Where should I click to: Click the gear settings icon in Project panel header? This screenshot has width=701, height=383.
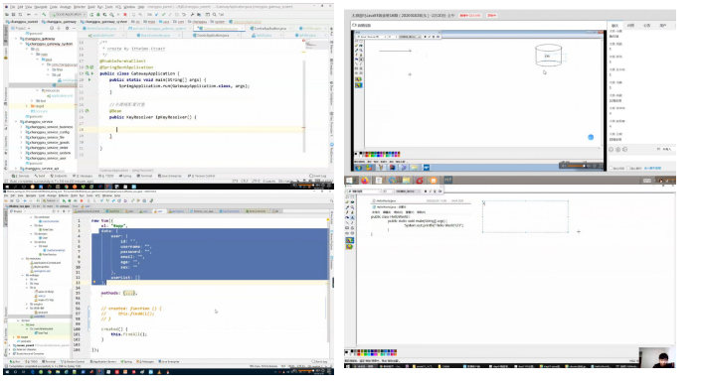[67, 28]
